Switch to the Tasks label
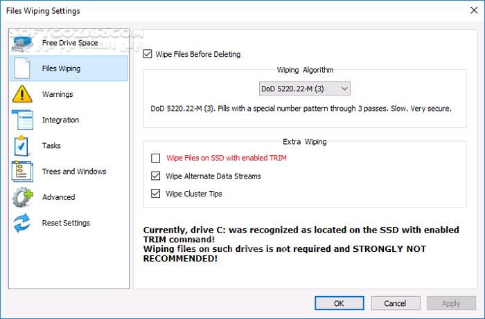This screenshot has height=319, width=485. [51, 146]
